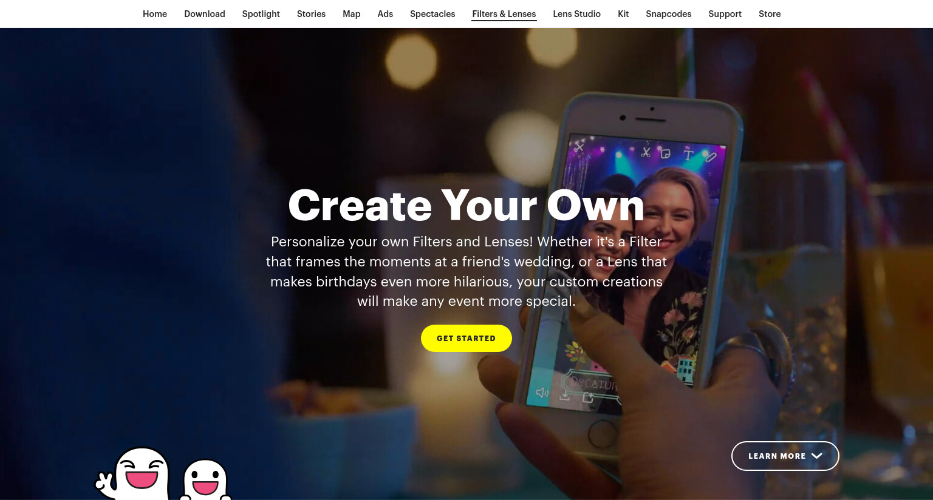Image resolution: width=933 pixels, height=500 pixels.
Task: Open the Spectacles navigation link
Action: point(432,14)
